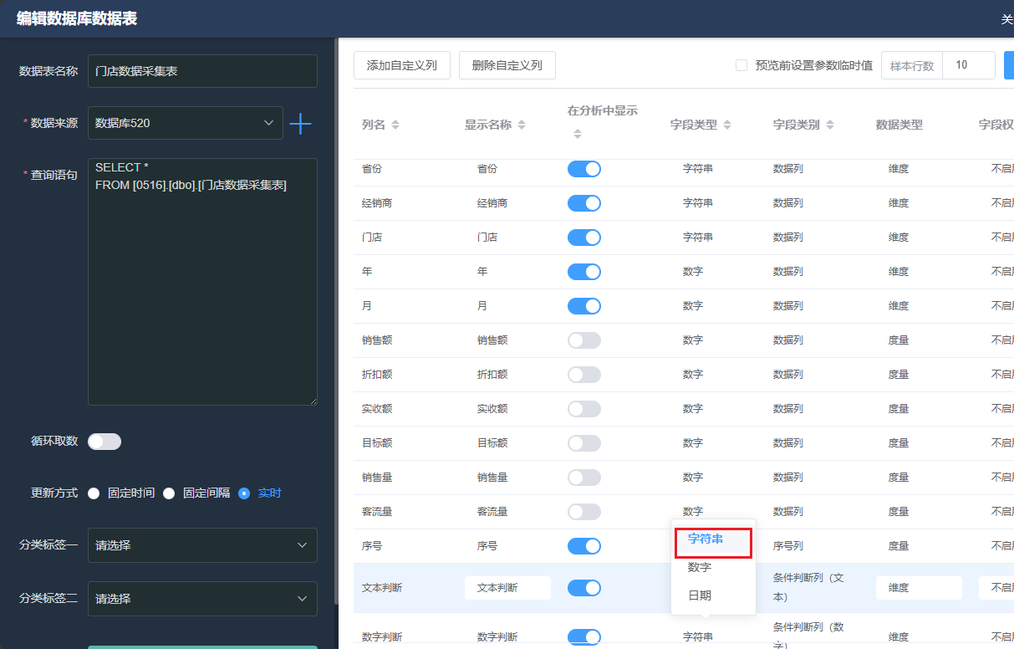Click 字符串 type in 省份 row
The height and width of the screenshot is (649, 1014).
pos(698,169)
